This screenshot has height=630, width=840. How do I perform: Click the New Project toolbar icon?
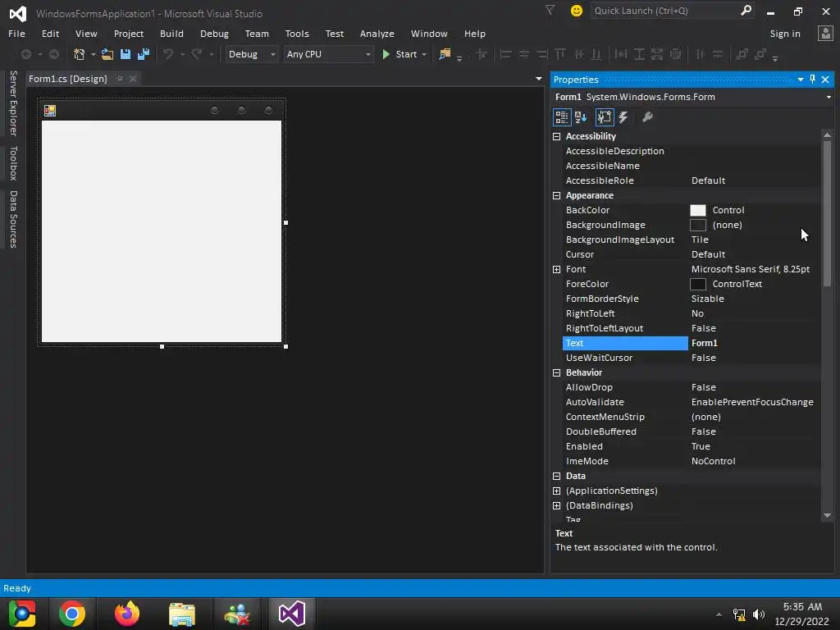(80, 54)
